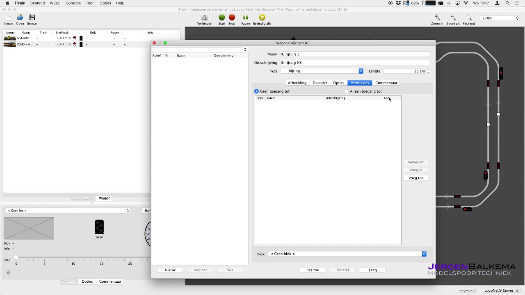Click the Wi-Fi status icon
This screenshot has width=525, height=295.
pyautogui.click(x=466, y=3)
